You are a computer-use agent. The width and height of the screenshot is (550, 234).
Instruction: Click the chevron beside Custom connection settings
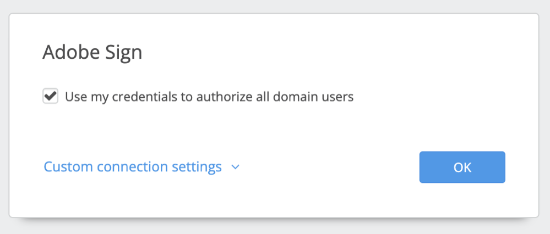(x=236, y=167)
